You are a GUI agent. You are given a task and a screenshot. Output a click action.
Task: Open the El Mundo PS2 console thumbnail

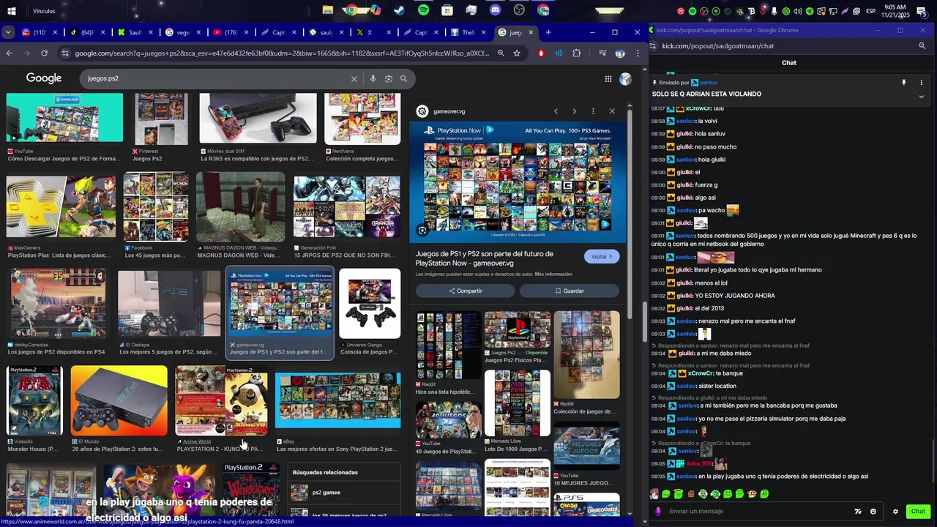(119, 400)
